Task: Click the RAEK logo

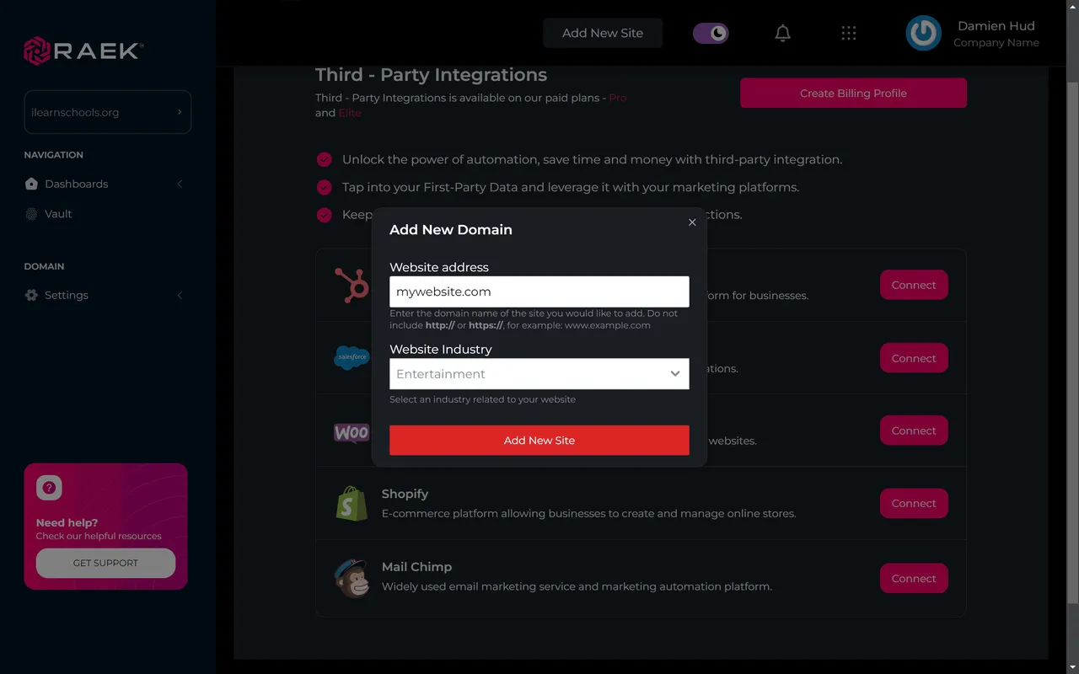Action: pyautogui.click(x=82, y=51)
